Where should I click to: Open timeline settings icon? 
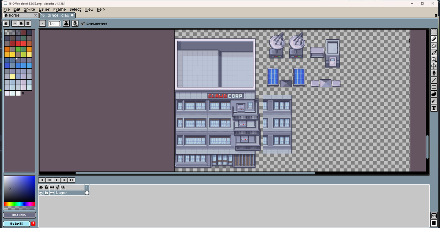coord(58,187)
